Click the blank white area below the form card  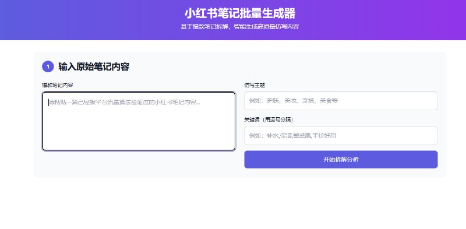click(233, 203)
